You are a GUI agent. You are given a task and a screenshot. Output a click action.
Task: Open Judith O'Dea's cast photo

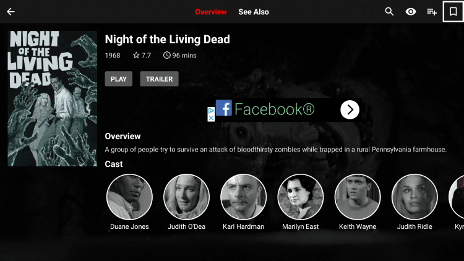tap(186, 197)
